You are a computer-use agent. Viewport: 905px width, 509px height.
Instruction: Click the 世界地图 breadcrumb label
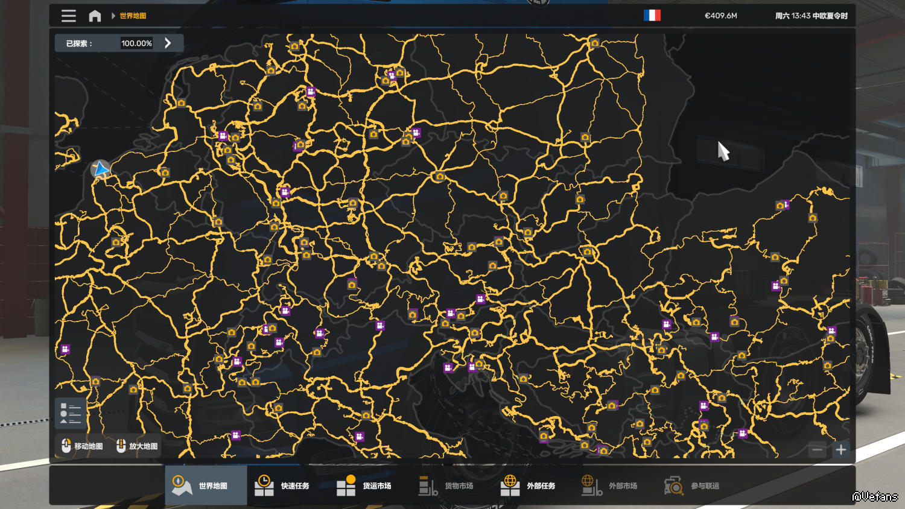(x=133, y=16)
